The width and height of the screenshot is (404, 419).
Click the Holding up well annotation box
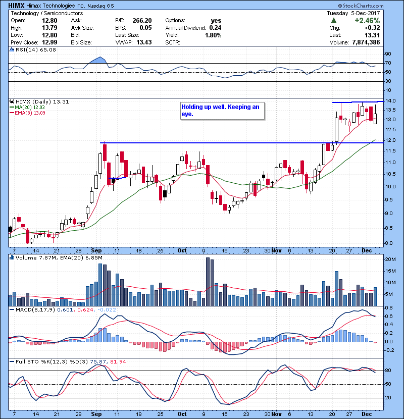click(223, 111)
